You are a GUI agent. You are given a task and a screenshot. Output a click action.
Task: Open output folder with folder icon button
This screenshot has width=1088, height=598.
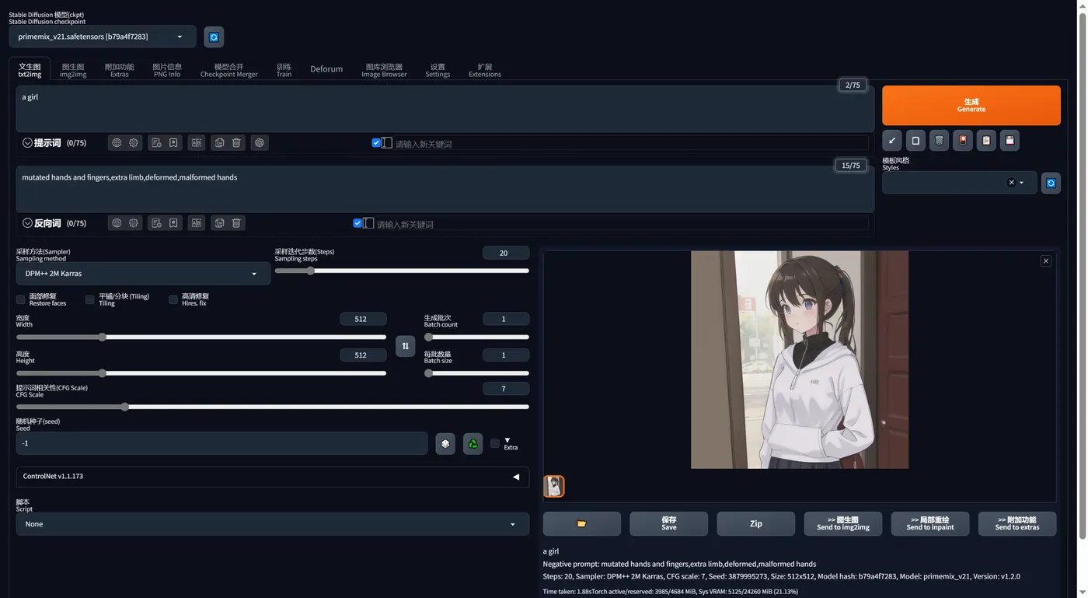coord(581,524)
